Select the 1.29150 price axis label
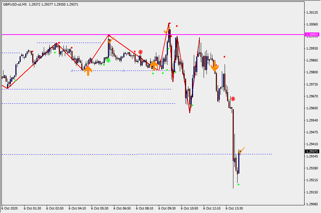This screenshot has width=321, height=213. coord(312,192)
